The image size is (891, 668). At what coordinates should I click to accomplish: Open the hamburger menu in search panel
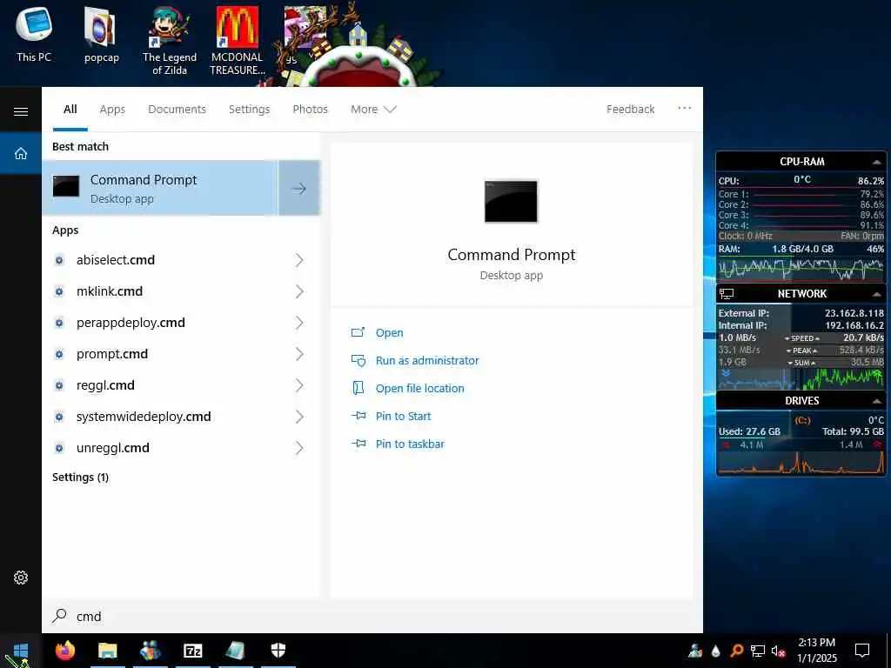click(x=21, y=111)
